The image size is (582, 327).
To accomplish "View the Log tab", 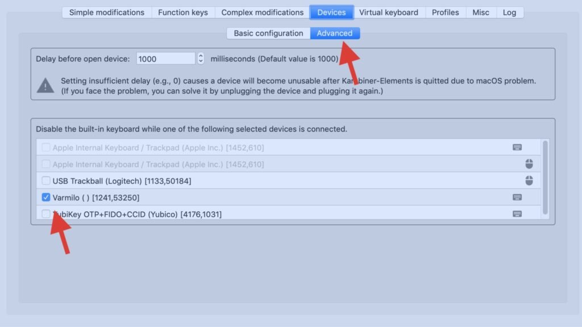I will pos(509,12).
